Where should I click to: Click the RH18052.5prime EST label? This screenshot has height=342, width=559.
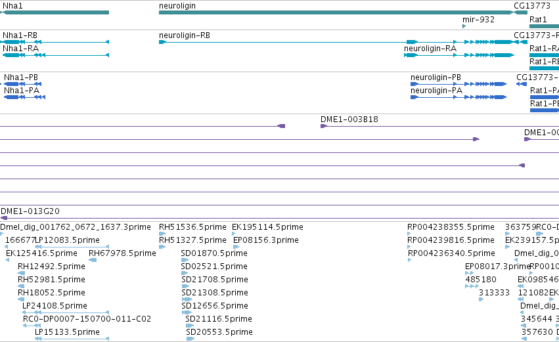point(51,293)
